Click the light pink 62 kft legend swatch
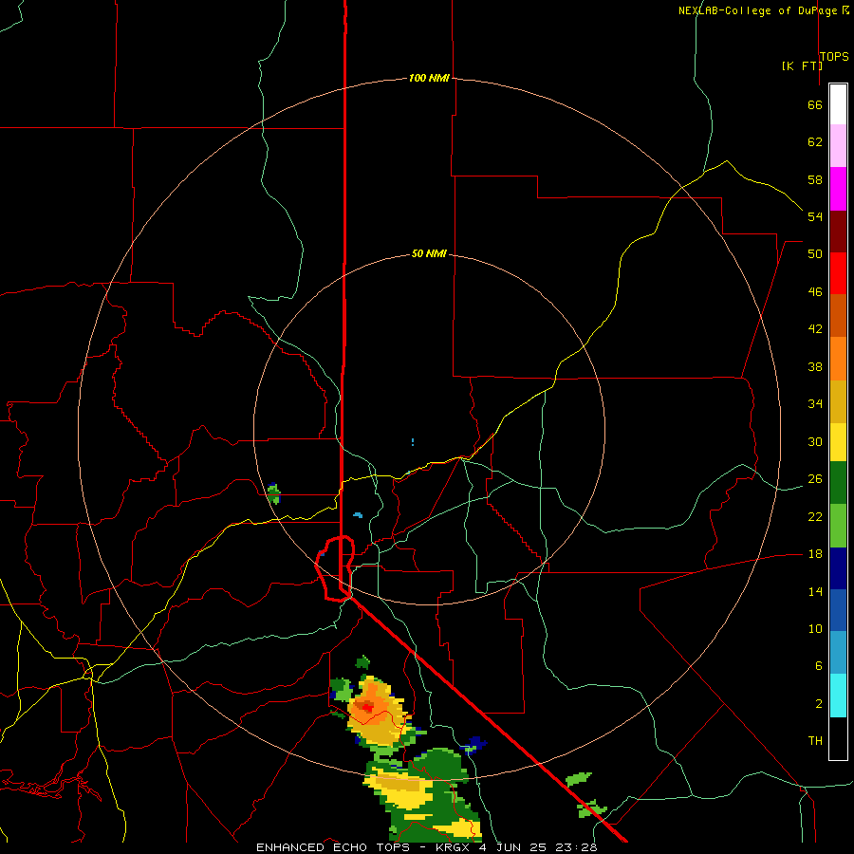This screenshot has width=854, height=854. click(838, 145)
